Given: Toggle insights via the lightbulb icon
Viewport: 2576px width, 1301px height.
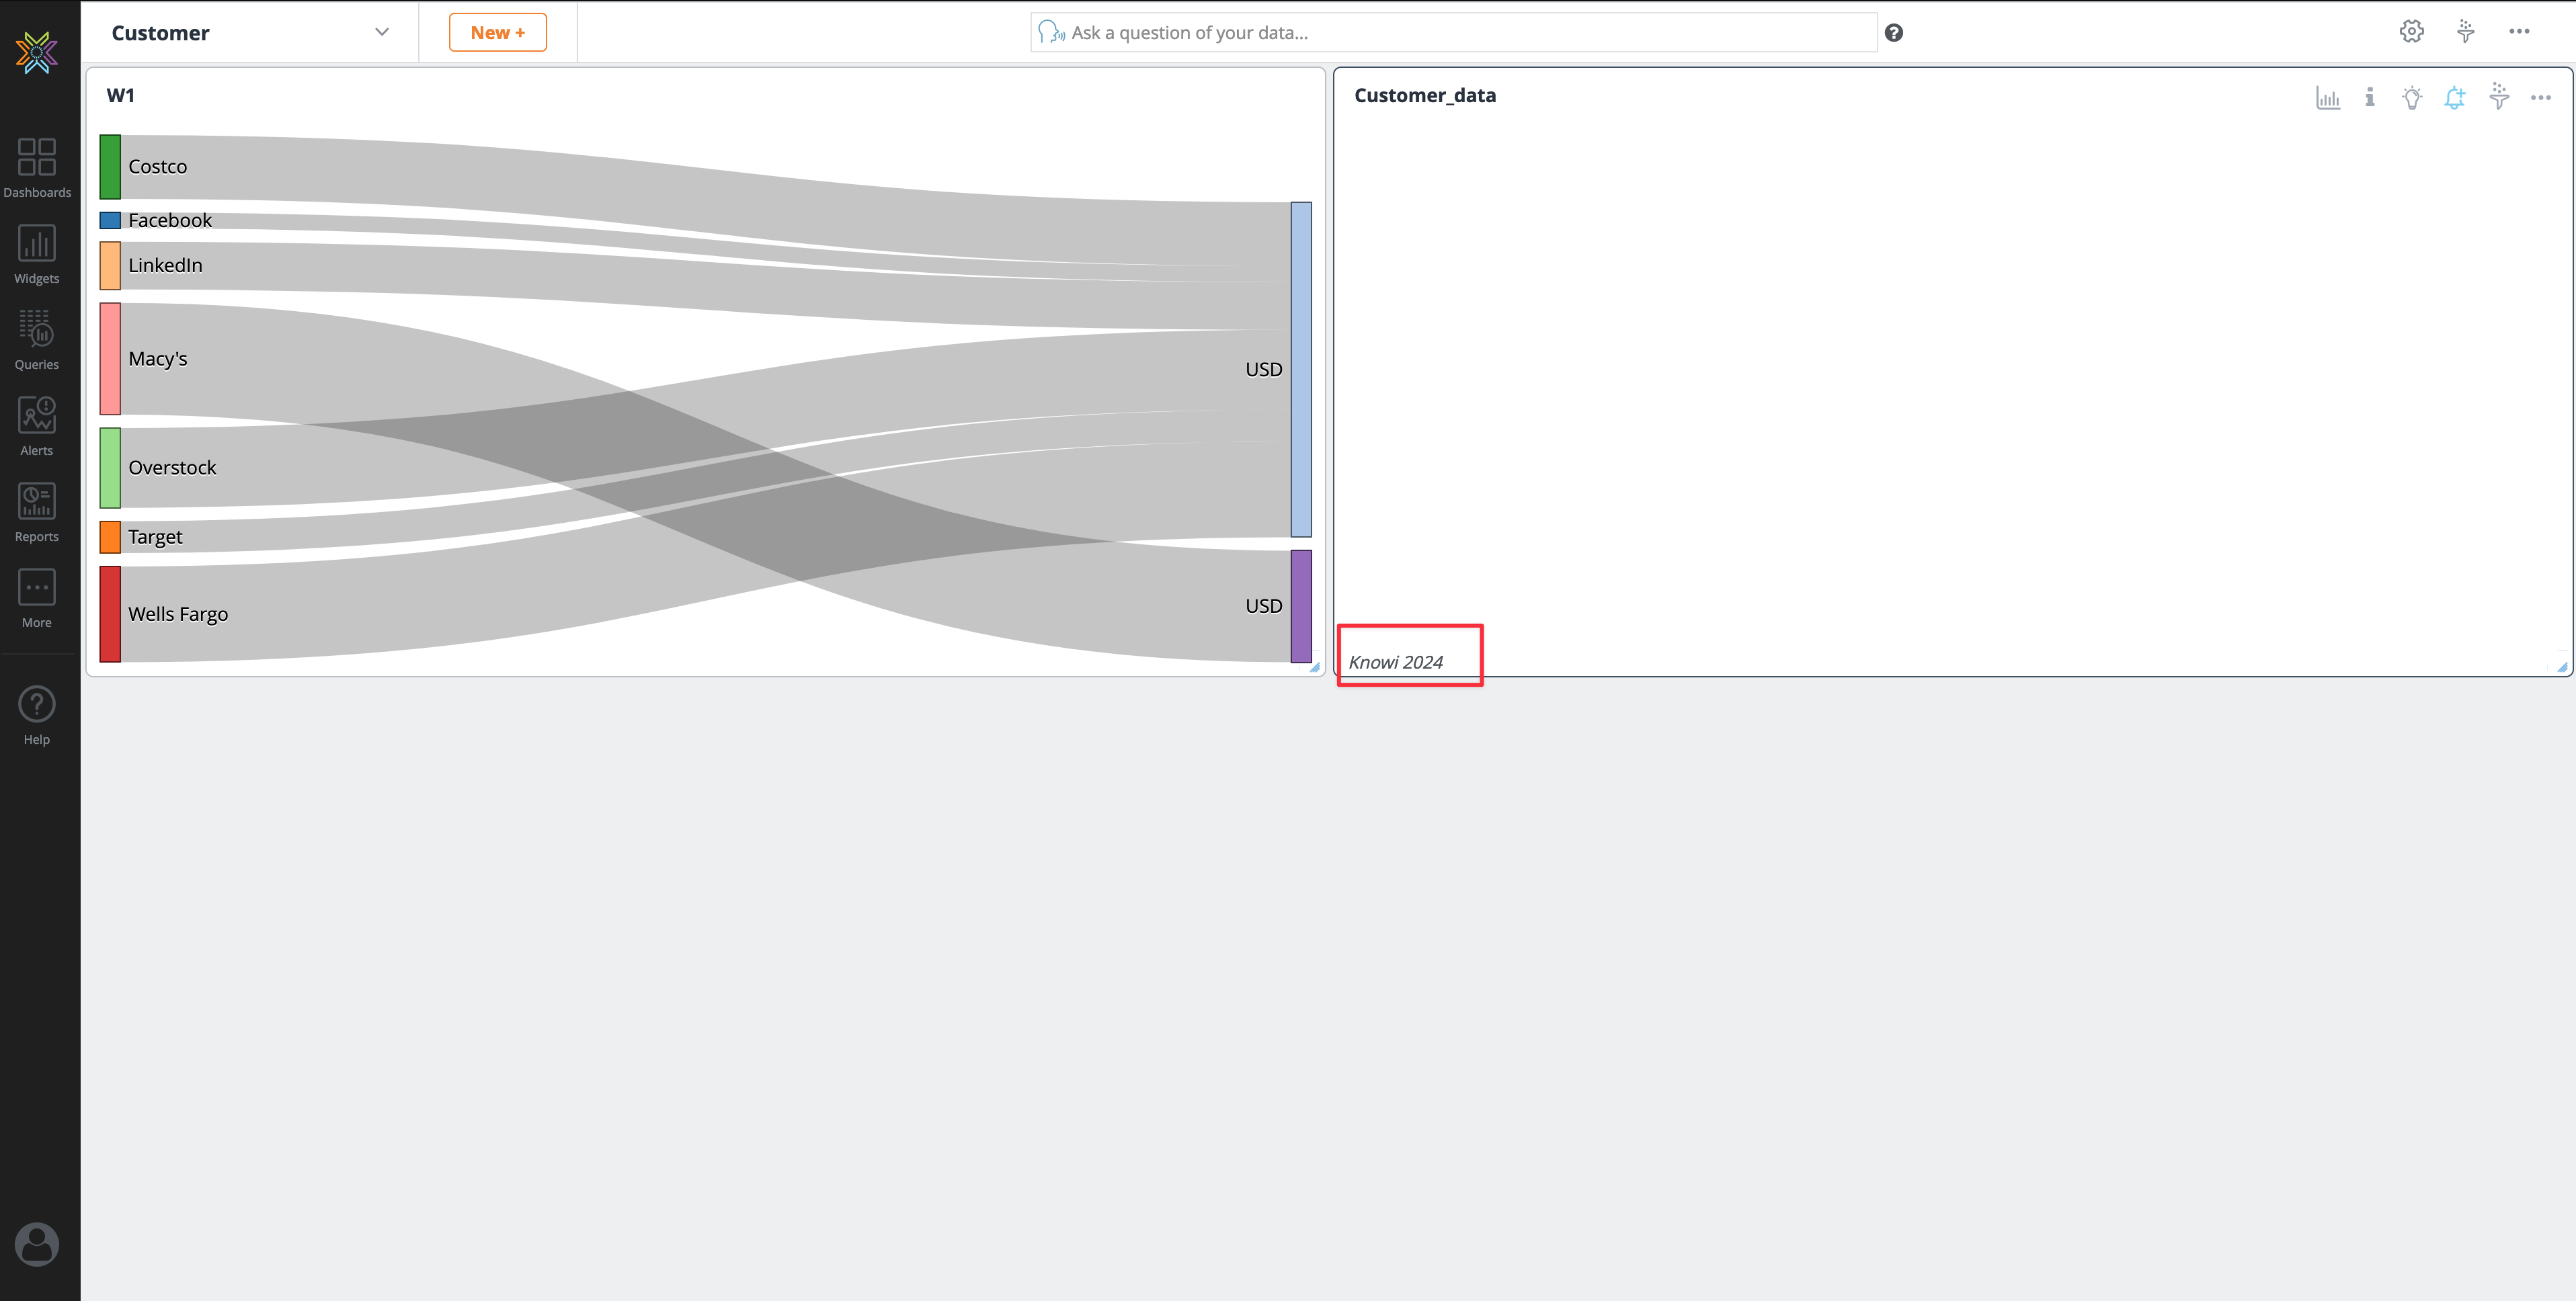Looking at the screenshot, I should pyautogui.click(x=2412, y=97).
